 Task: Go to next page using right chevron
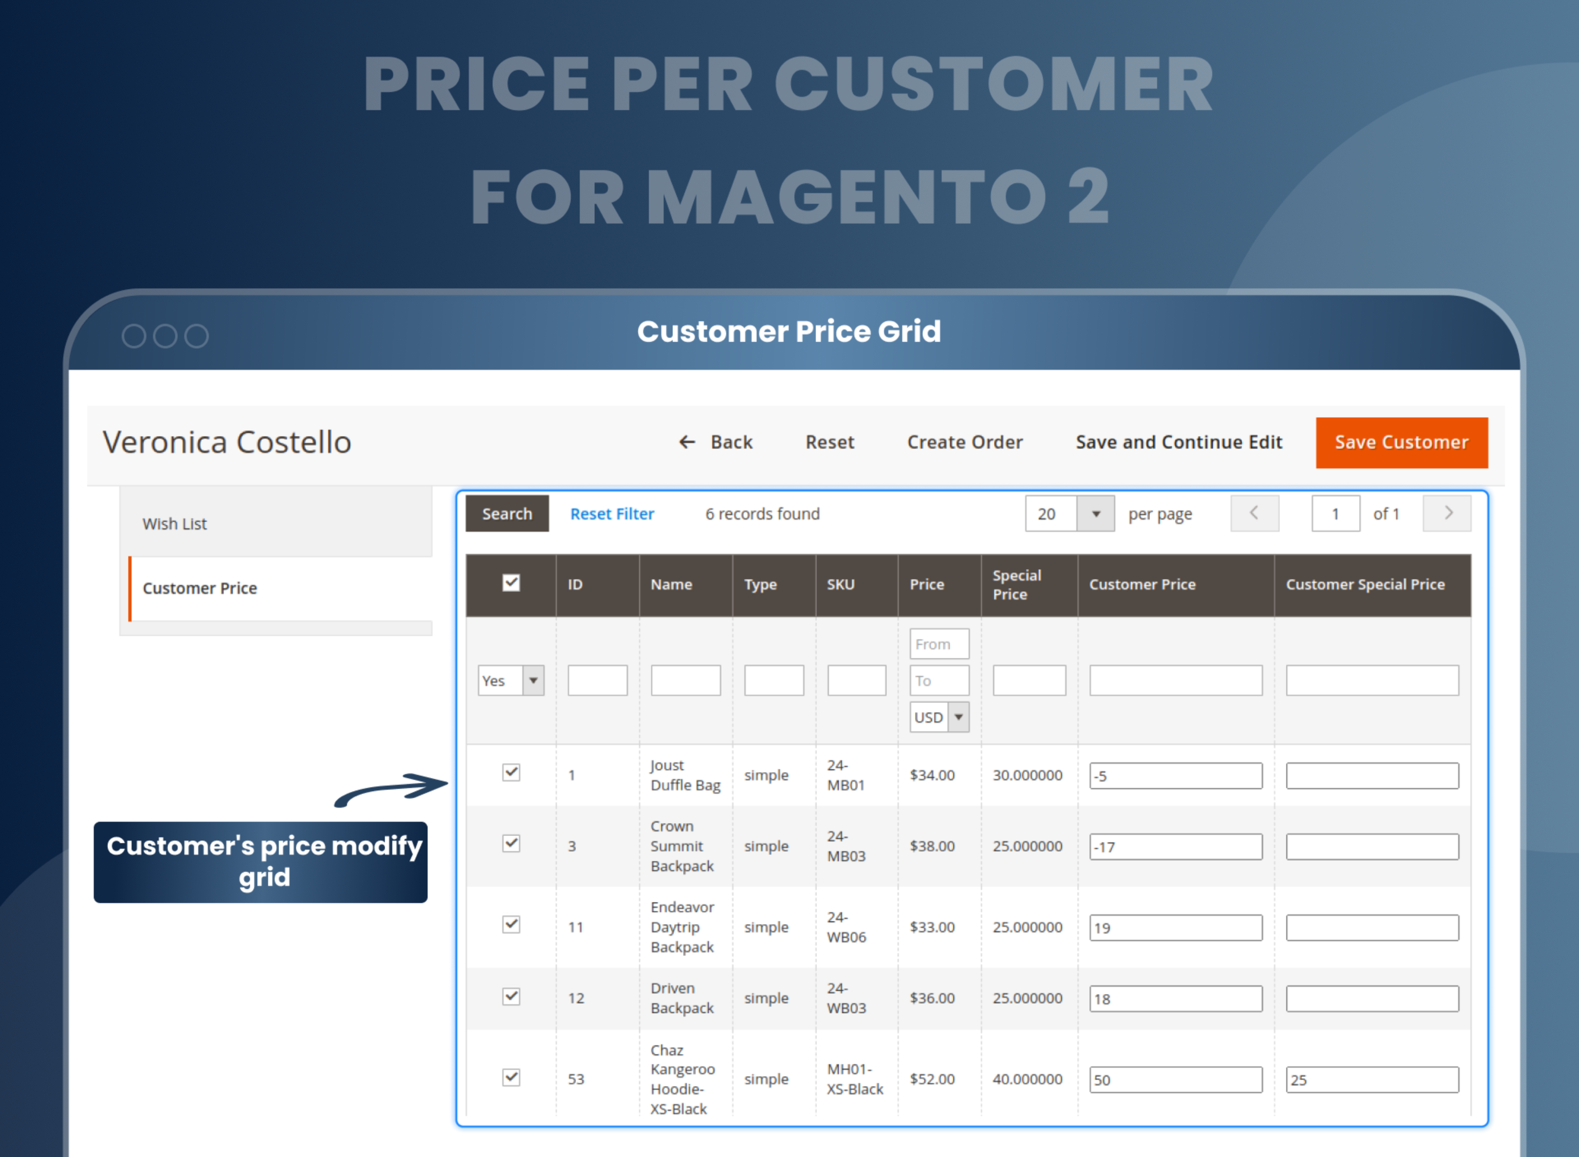(1447, 513)
